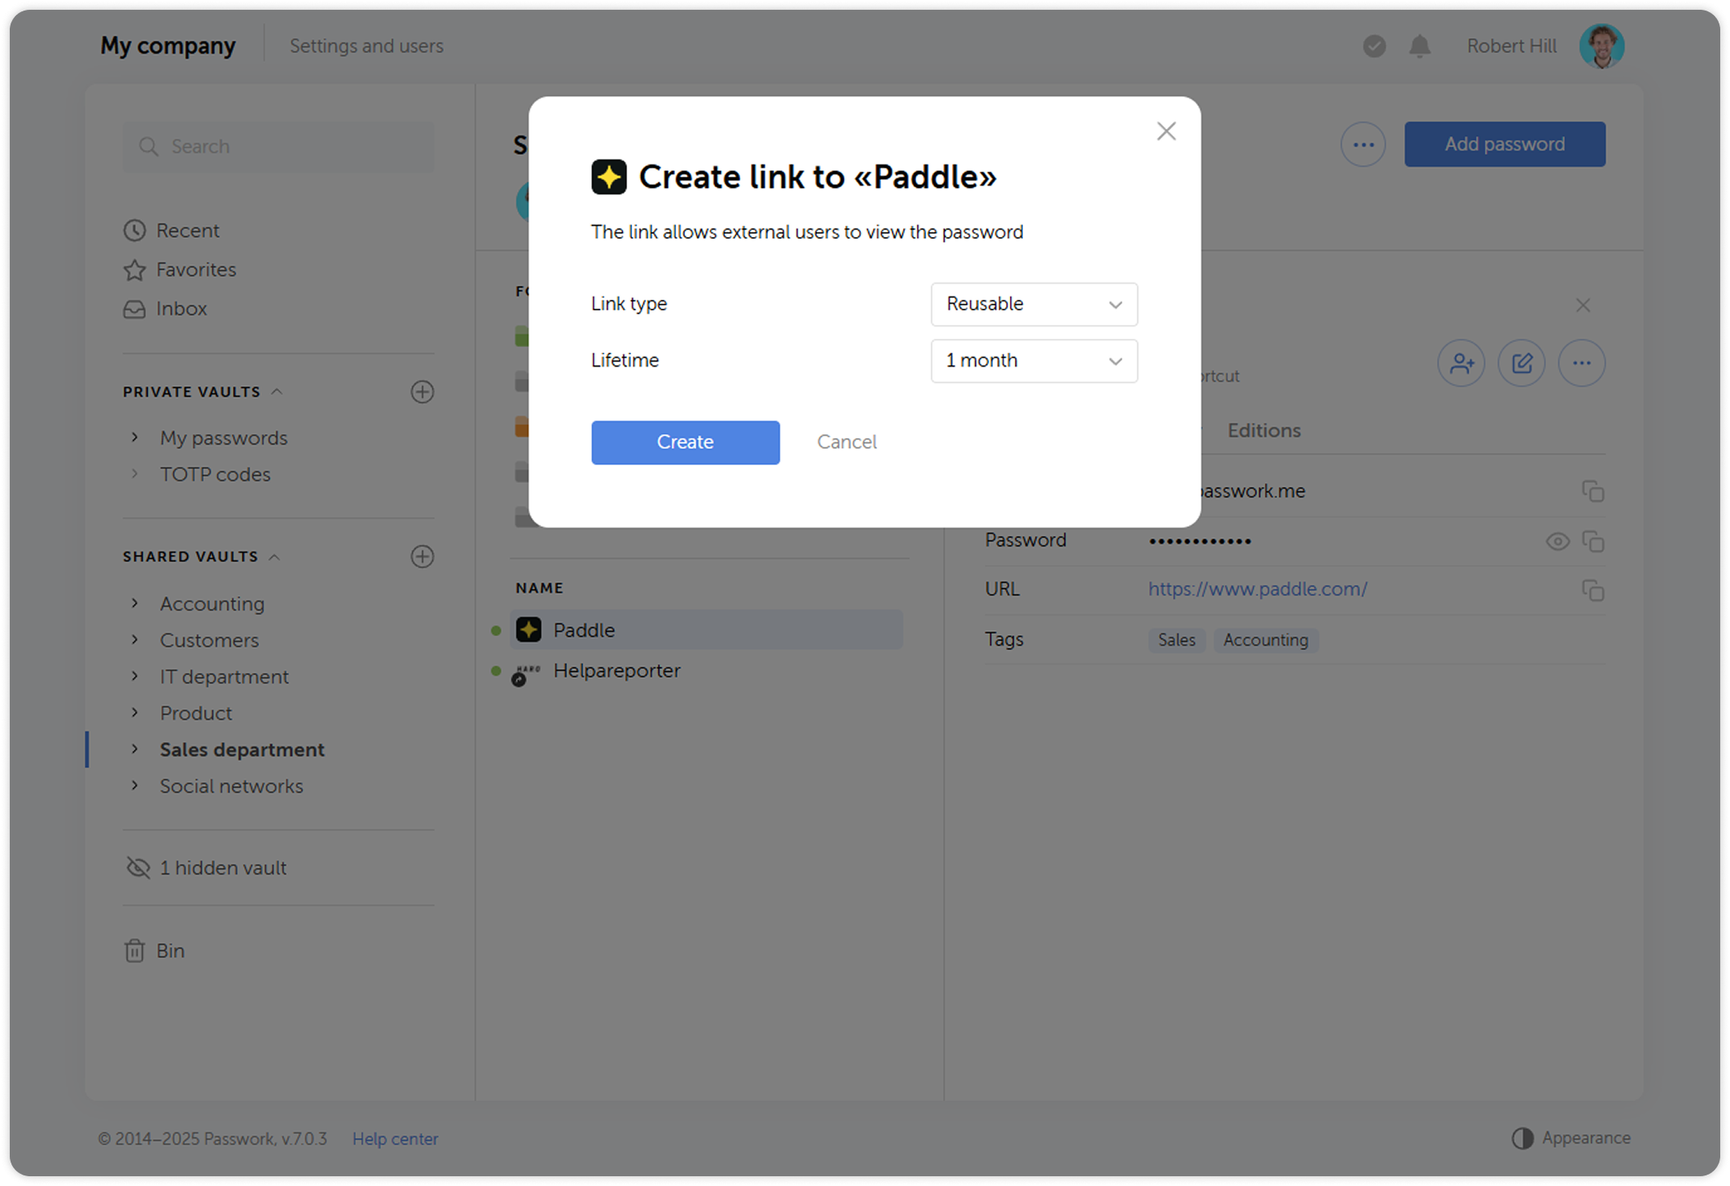
Task: Click the Inbox icon in sidebar
Action: click(x=135, y=309)
